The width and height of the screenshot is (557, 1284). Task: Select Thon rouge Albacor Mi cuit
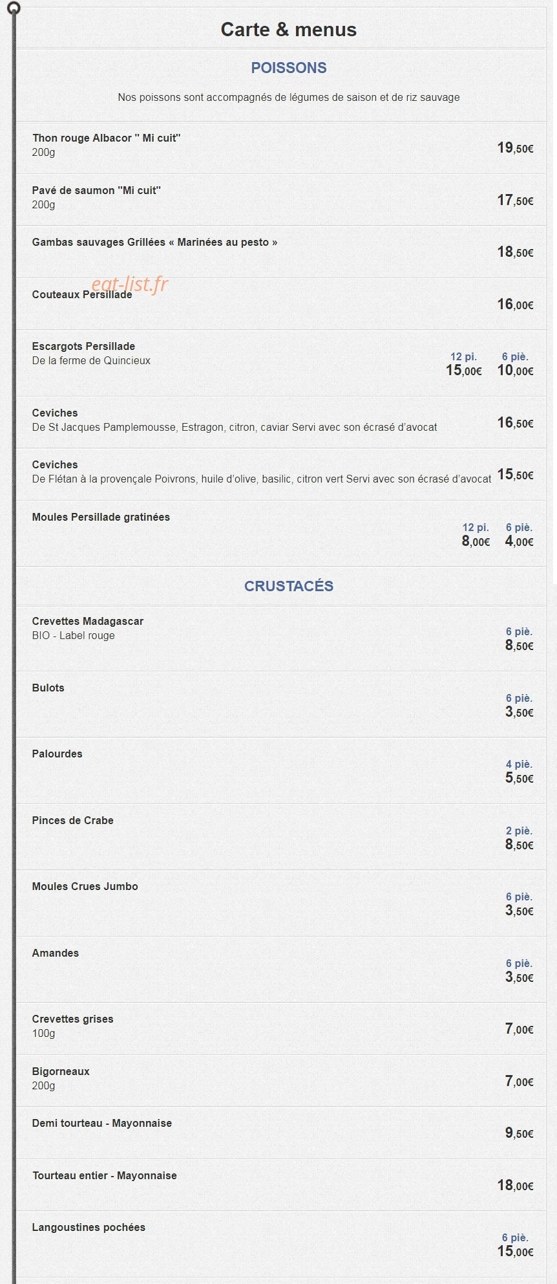pyautogui.click(x=107, y=138)
